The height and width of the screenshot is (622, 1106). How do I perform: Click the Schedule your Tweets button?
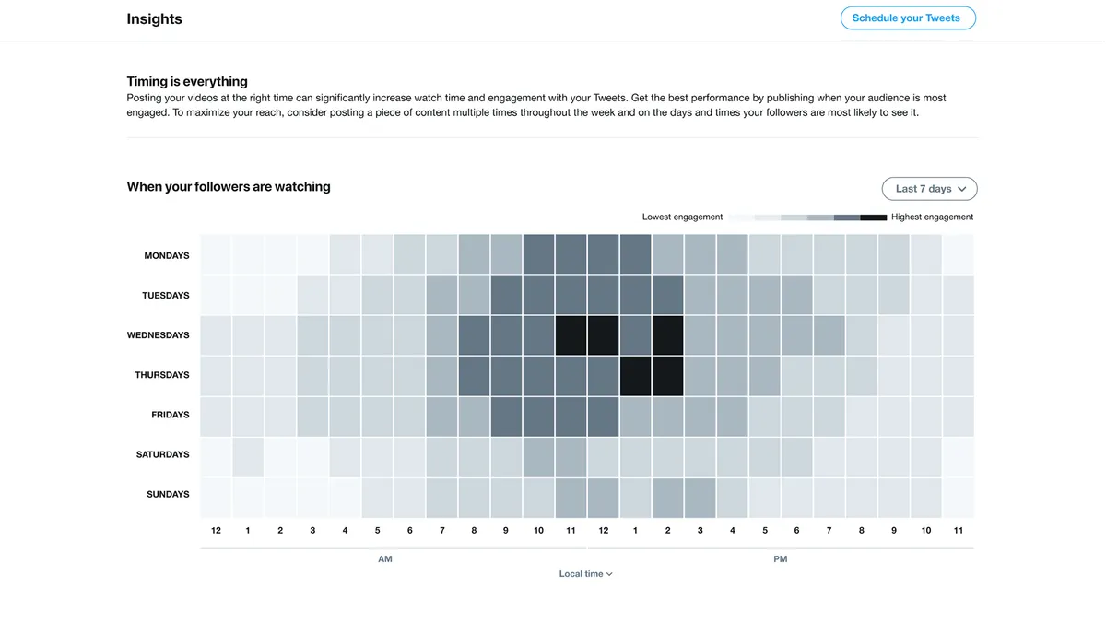(x=908, y=18)
